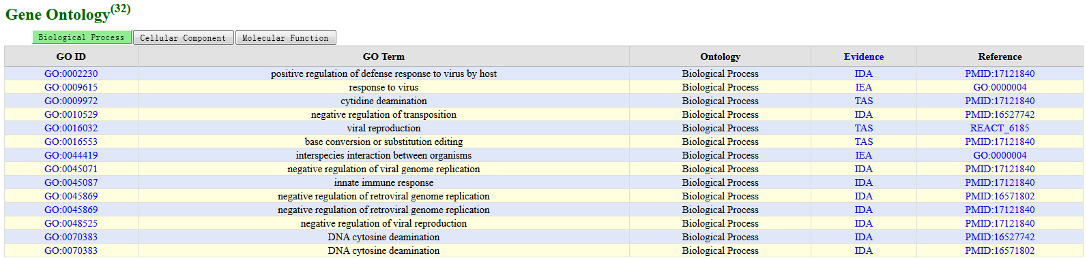Click the GO Term column header
Image resolution: width=1087 pixels, height=260 pixels.
pos(383,56)
